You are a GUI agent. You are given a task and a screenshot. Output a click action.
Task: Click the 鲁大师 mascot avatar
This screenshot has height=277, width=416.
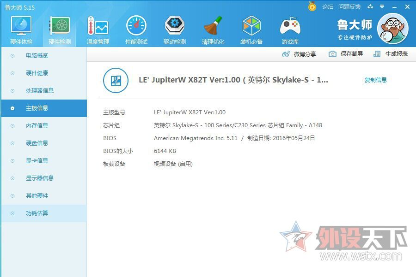[392, 28]
